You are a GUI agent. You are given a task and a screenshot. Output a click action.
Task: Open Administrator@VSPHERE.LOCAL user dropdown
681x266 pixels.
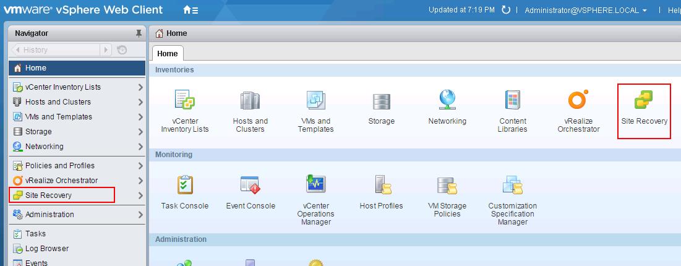click(x=586, y=10)
